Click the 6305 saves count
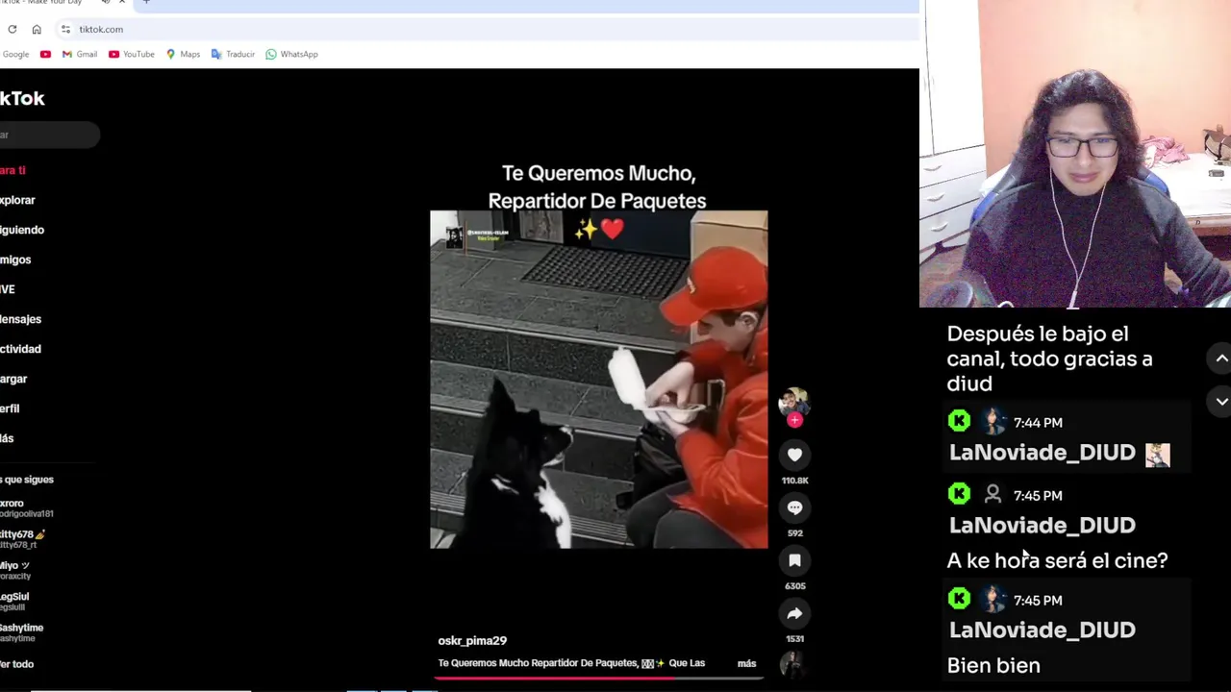 tap(794, 585)
